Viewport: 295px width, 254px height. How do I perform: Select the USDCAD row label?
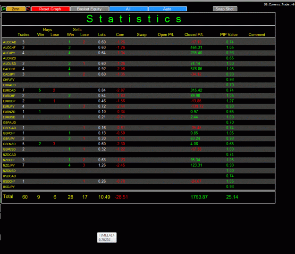9,176
